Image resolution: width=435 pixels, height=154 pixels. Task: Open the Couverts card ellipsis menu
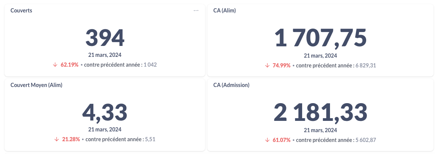click(196, 11)
